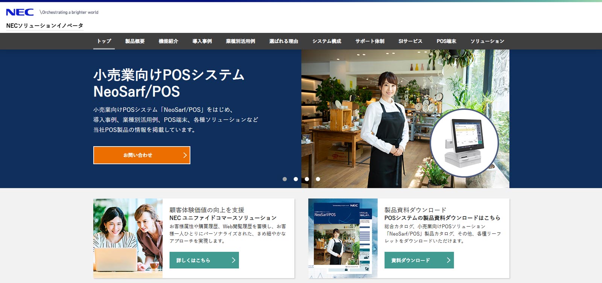Screen dimensions: 602x283
Task: Select the first carousel slide dot
Action: 285,179
